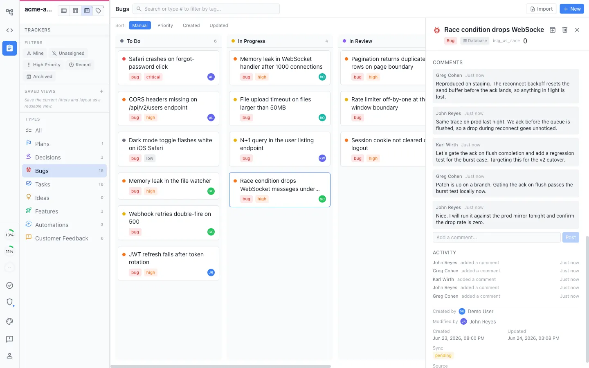
Task: Click BO avatar on File upload timeout card
Action: coord(322,118)
